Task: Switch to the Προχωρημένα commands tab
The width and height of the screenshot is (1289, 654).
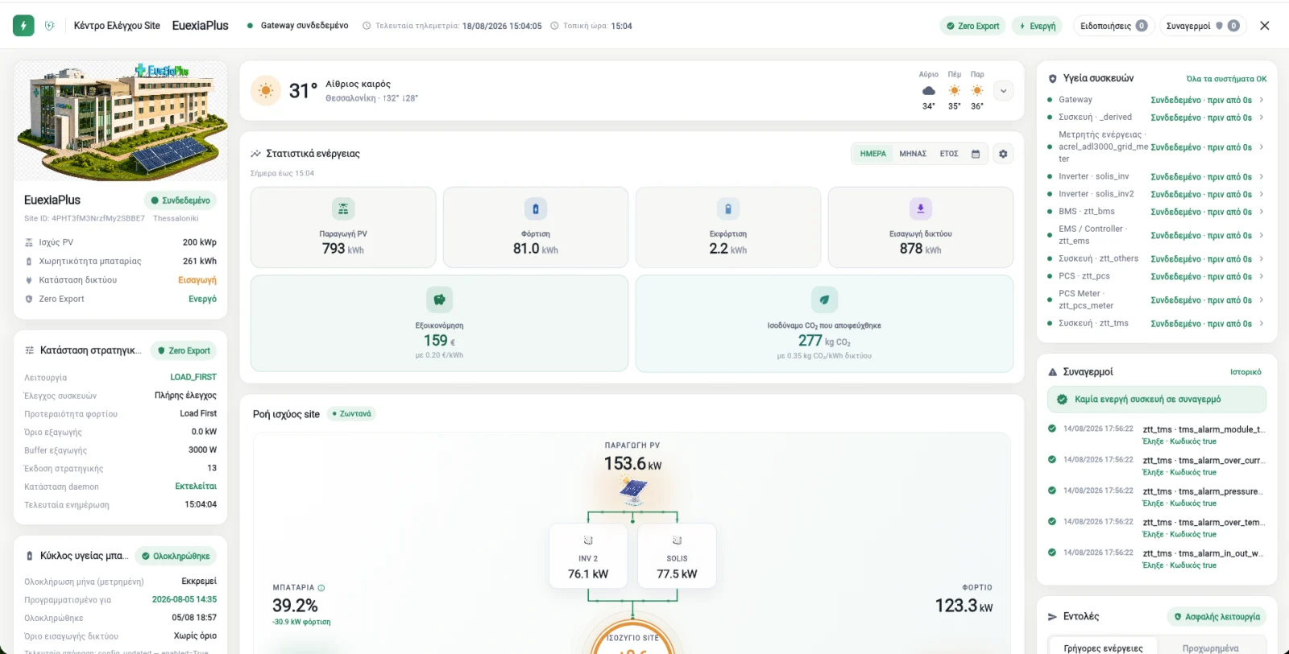Action: coord(1210,648)
